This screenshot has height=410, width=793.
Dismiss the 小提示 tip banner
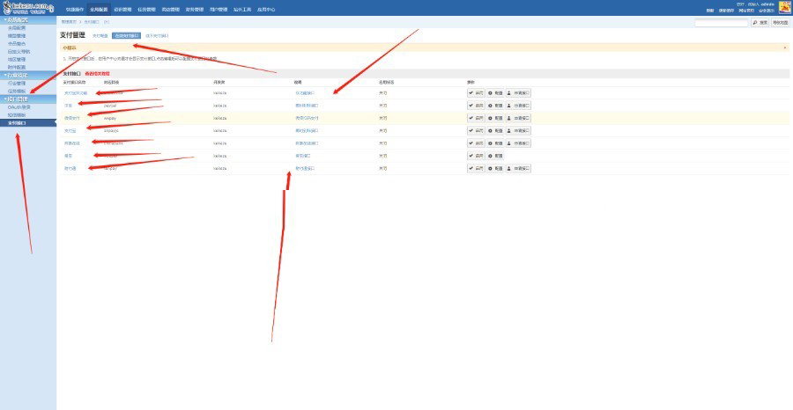click(x=785, y=48)
